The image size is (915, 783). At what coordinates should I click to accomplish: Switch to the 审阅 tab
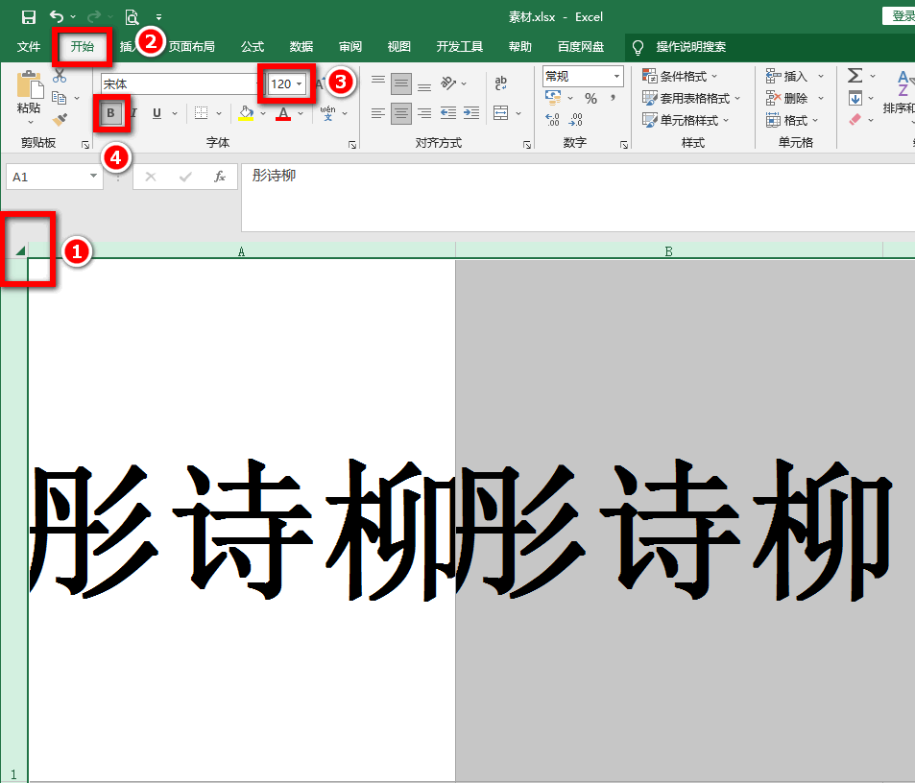coord(350,47)
